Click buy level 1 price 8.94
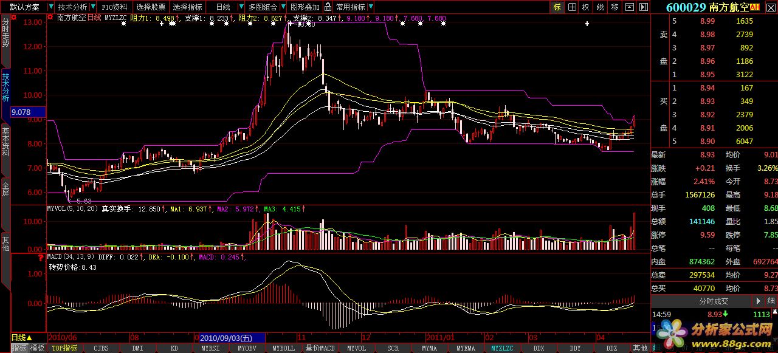Screen dimensions: 778x353 click(707, 87)
